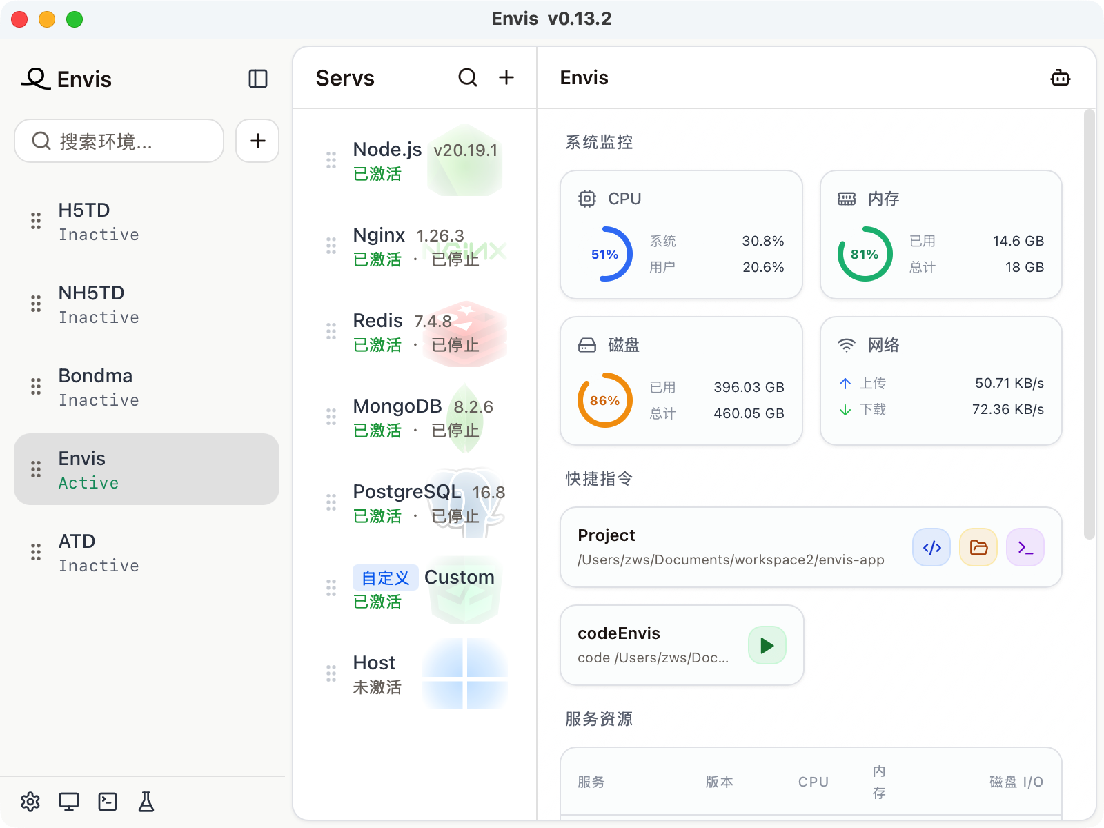Click the CPU column header in 服务资源 table

tap(813, 782)
